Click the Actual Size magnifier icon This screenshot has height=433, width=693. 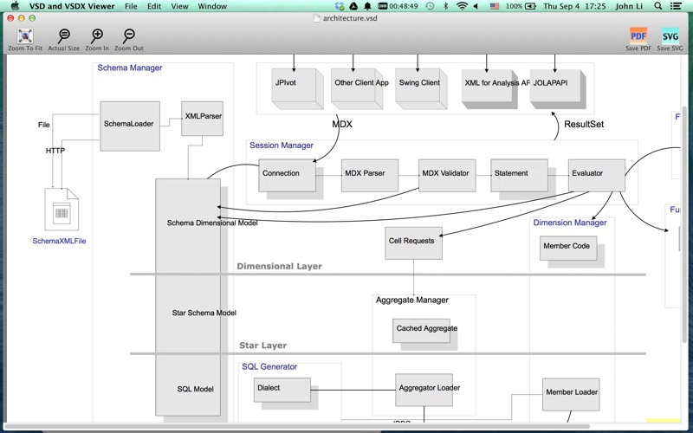click(63, 36)
